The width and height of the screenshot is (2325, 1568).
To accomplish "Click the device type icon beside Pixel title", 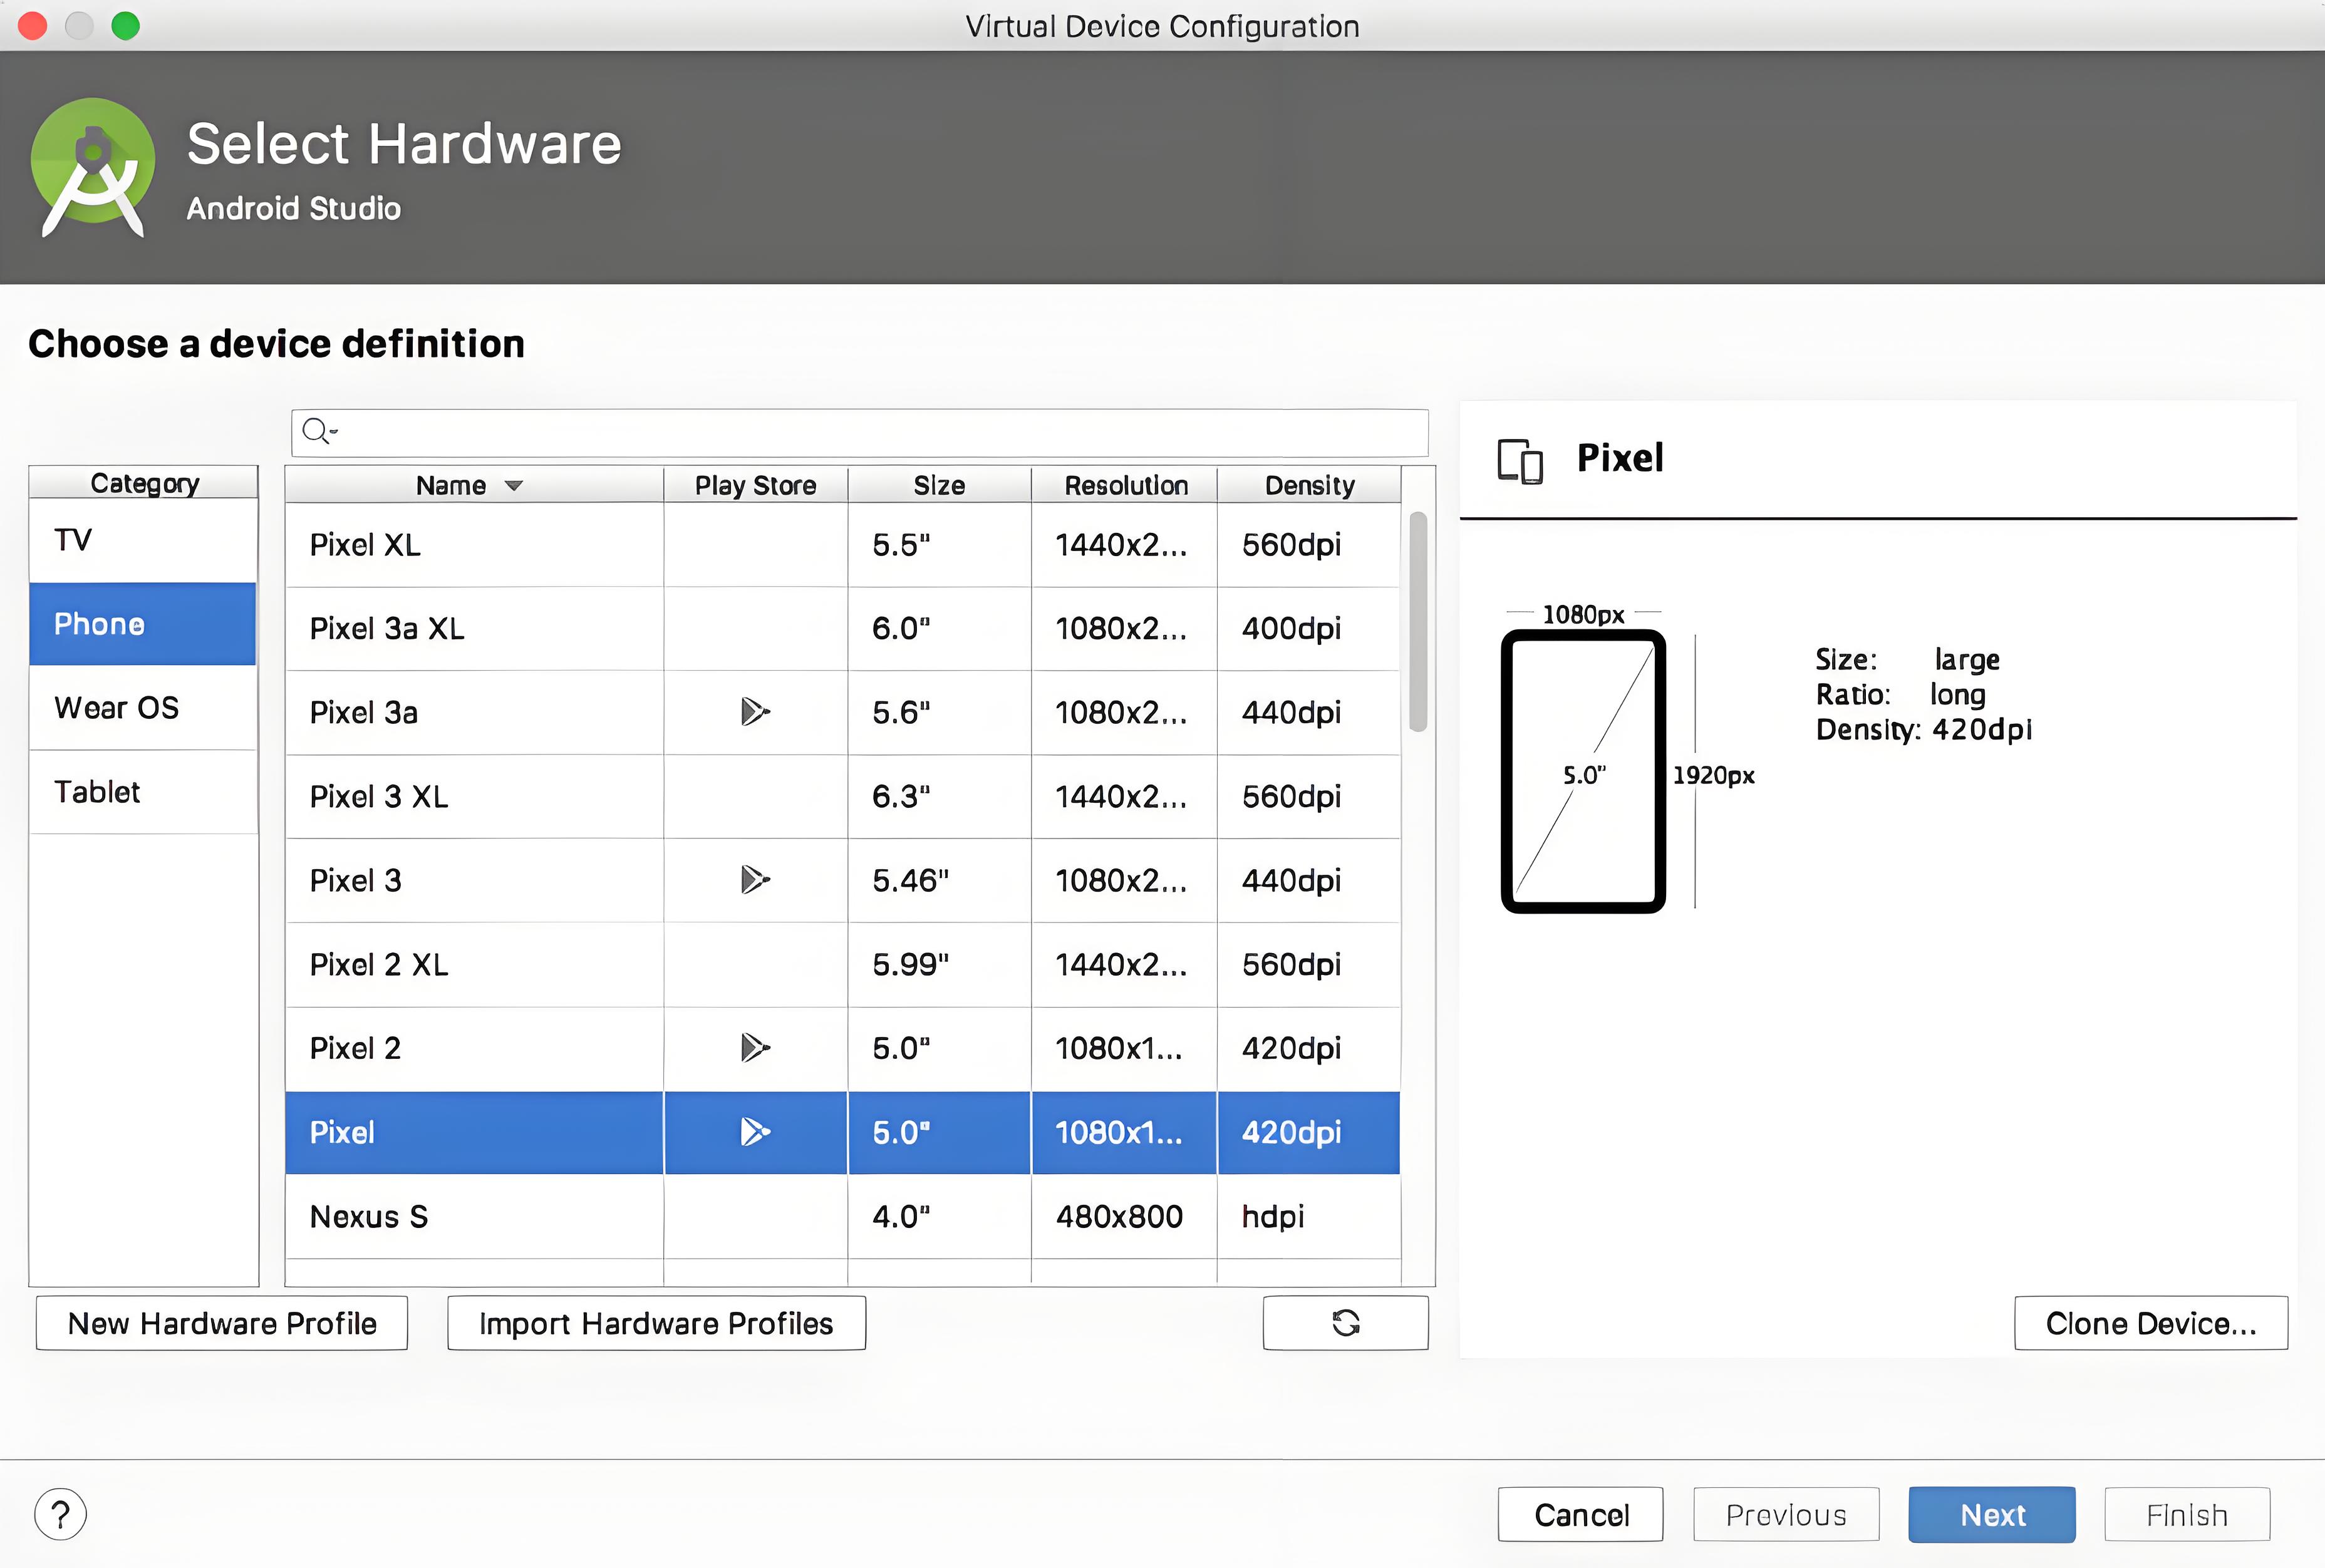I will [1520, 461].
